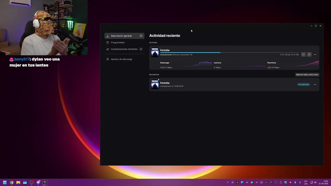
Task: Open the Descripción general section
Action: point(124,36)
